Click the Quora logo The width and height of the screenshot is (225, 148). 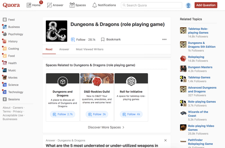pos(11,5)
